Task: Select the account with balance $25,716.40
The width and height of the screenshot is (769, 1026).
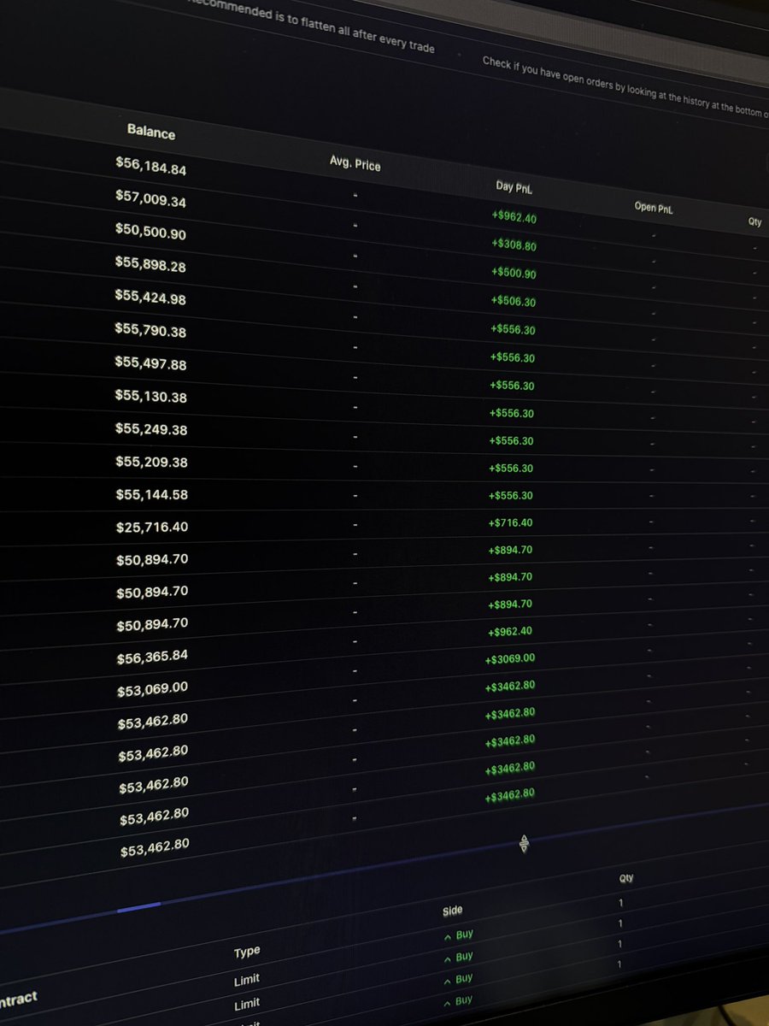Action: point(152,526)
